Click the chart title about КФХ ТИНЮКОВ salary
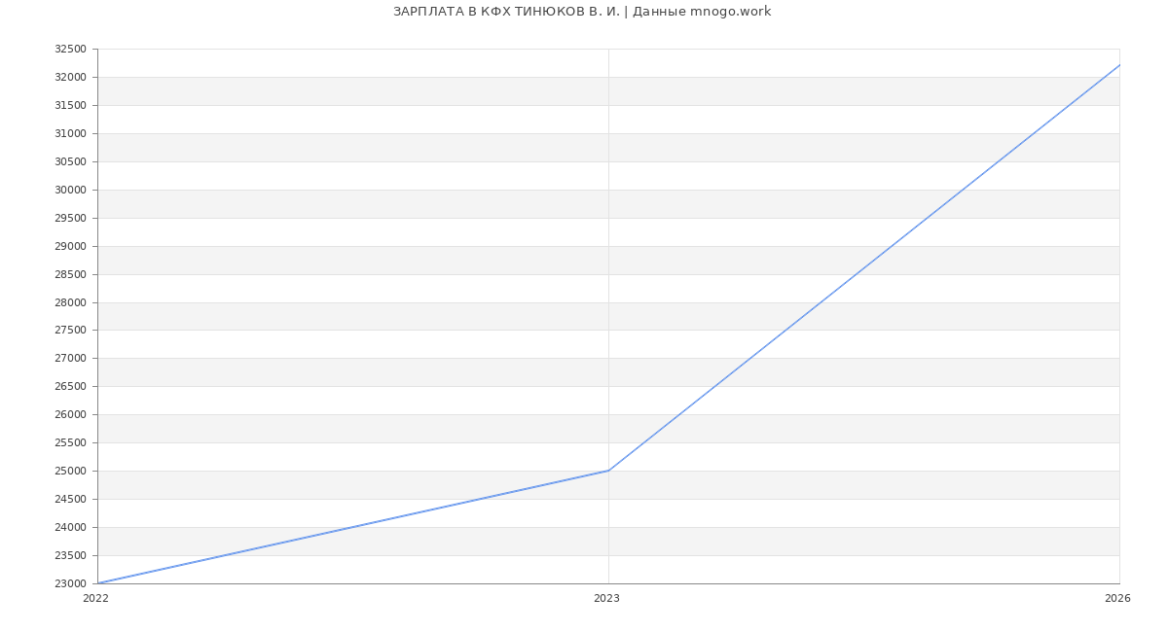This screenshot has height=632, width=1168. click(x=582, y=12)
